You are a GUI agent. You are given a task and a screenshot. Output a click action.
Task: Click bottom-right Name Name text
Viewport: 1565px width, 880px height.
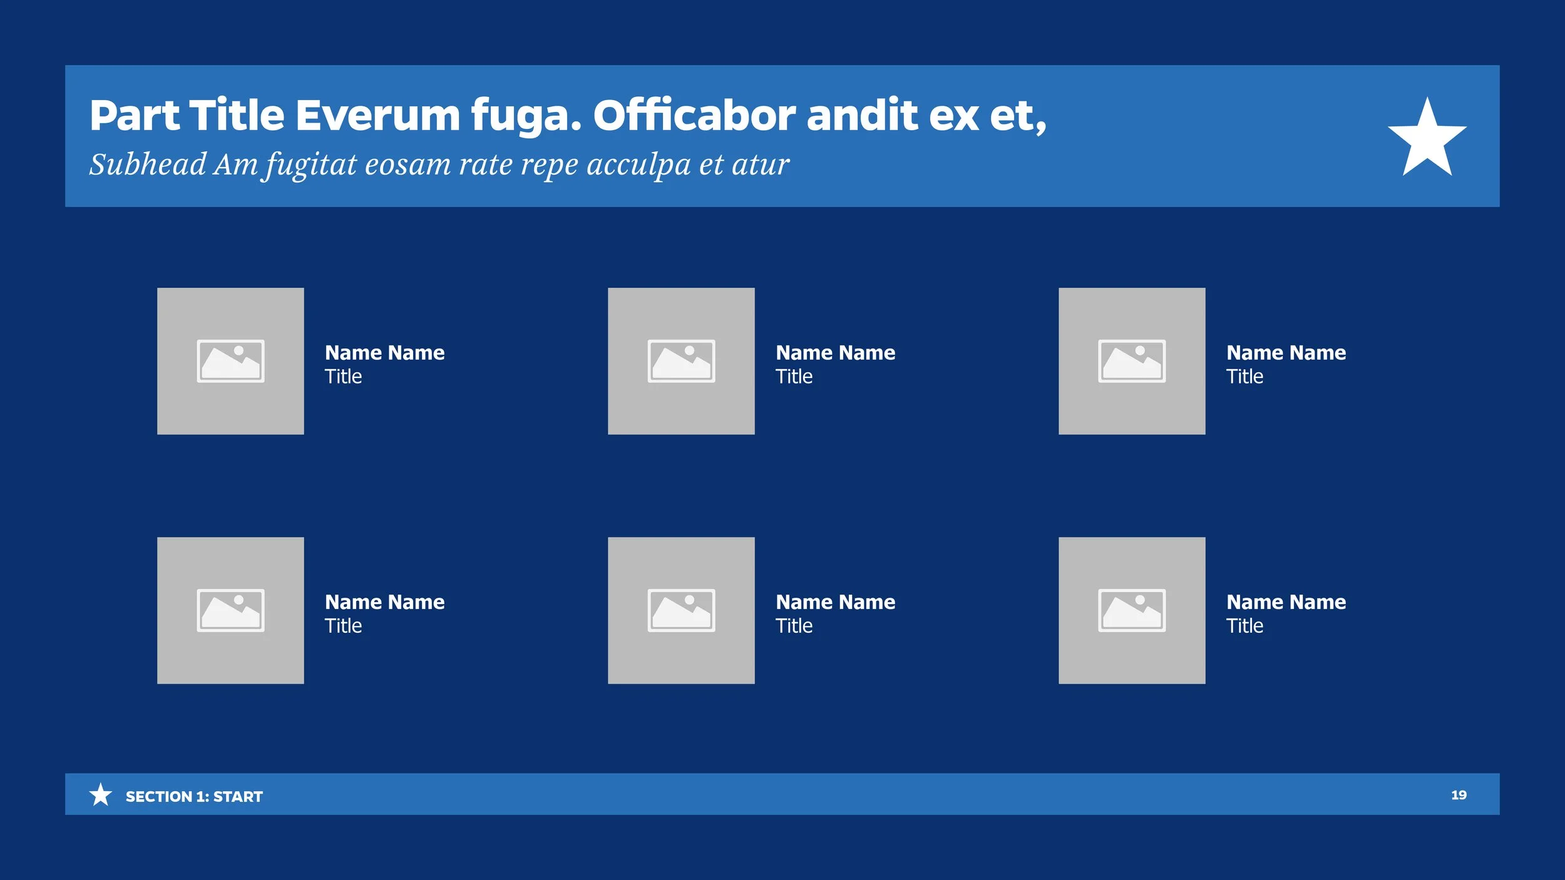tap(1286, 602)
